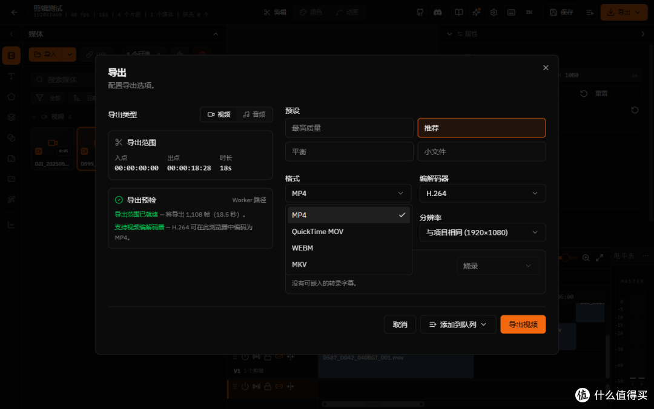654x409 pixels.
Task: Open the 格式 MP4 dropdown
Action: [x=348, y=194]
